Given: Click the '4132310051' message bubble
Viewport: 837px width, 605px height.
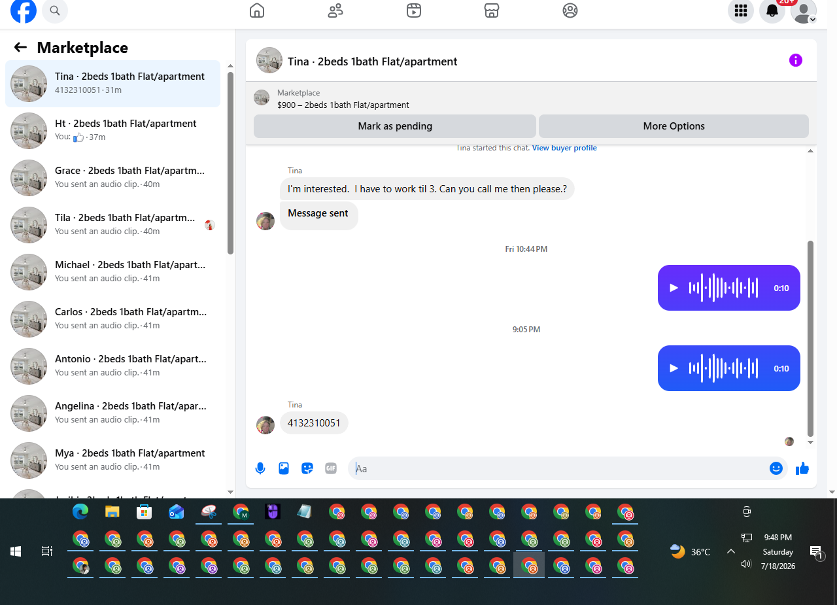Looking at the screenshot, I should click(314, 423).
